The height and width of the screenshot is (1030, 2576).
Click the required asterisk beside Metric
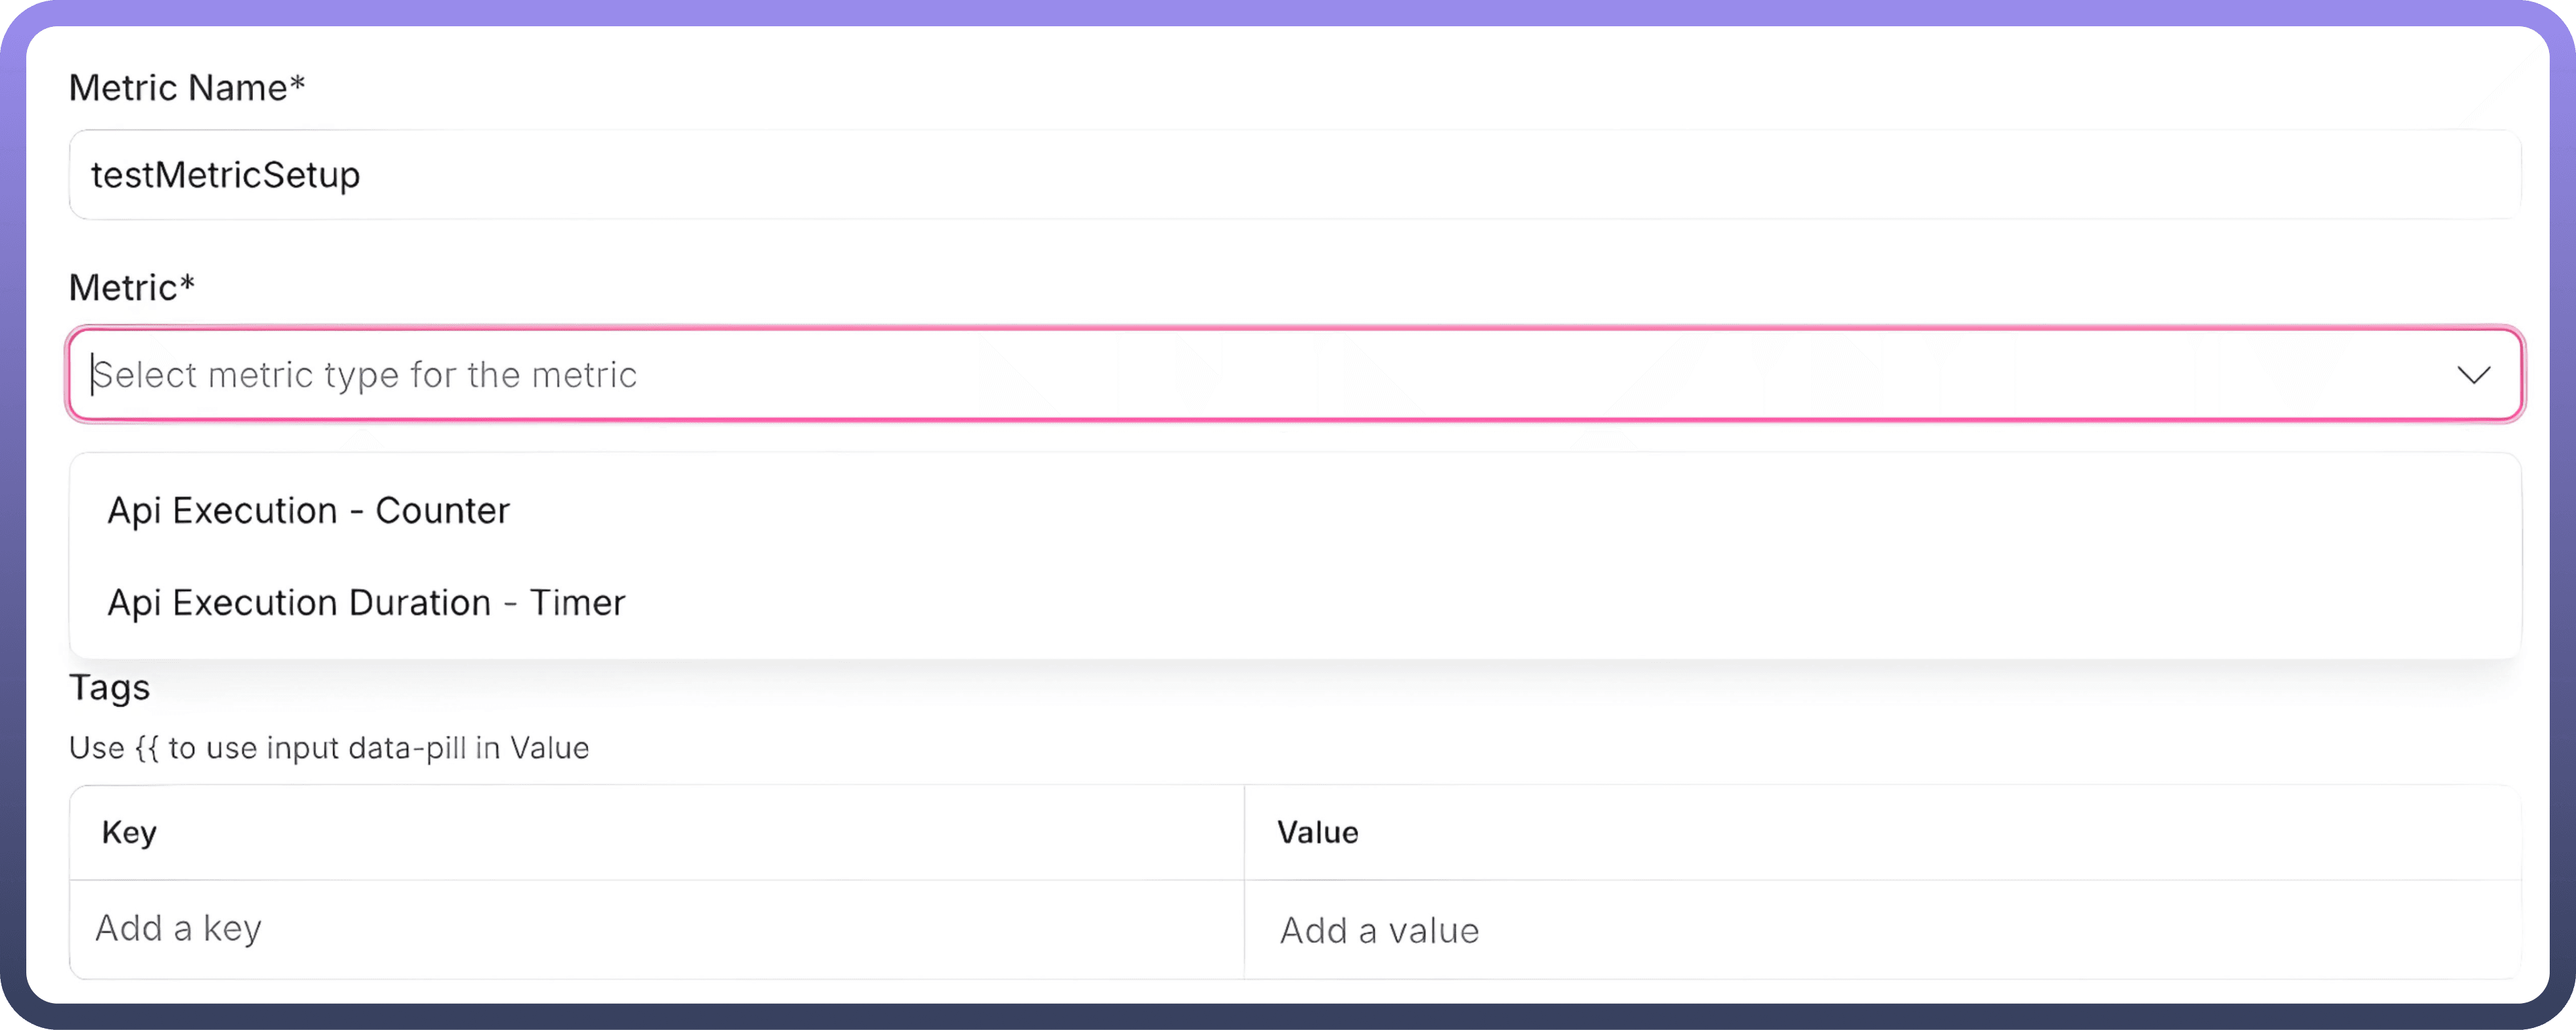click(x=187, y=284)
